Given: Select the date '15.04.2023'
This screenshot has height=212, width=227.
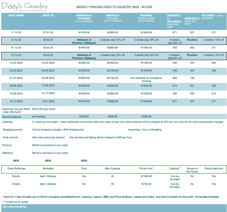Looking at the screenshot, I should [16, 63].
